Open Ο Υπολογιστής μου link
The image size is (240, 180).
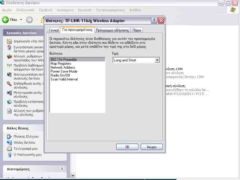tap(28, 155)
